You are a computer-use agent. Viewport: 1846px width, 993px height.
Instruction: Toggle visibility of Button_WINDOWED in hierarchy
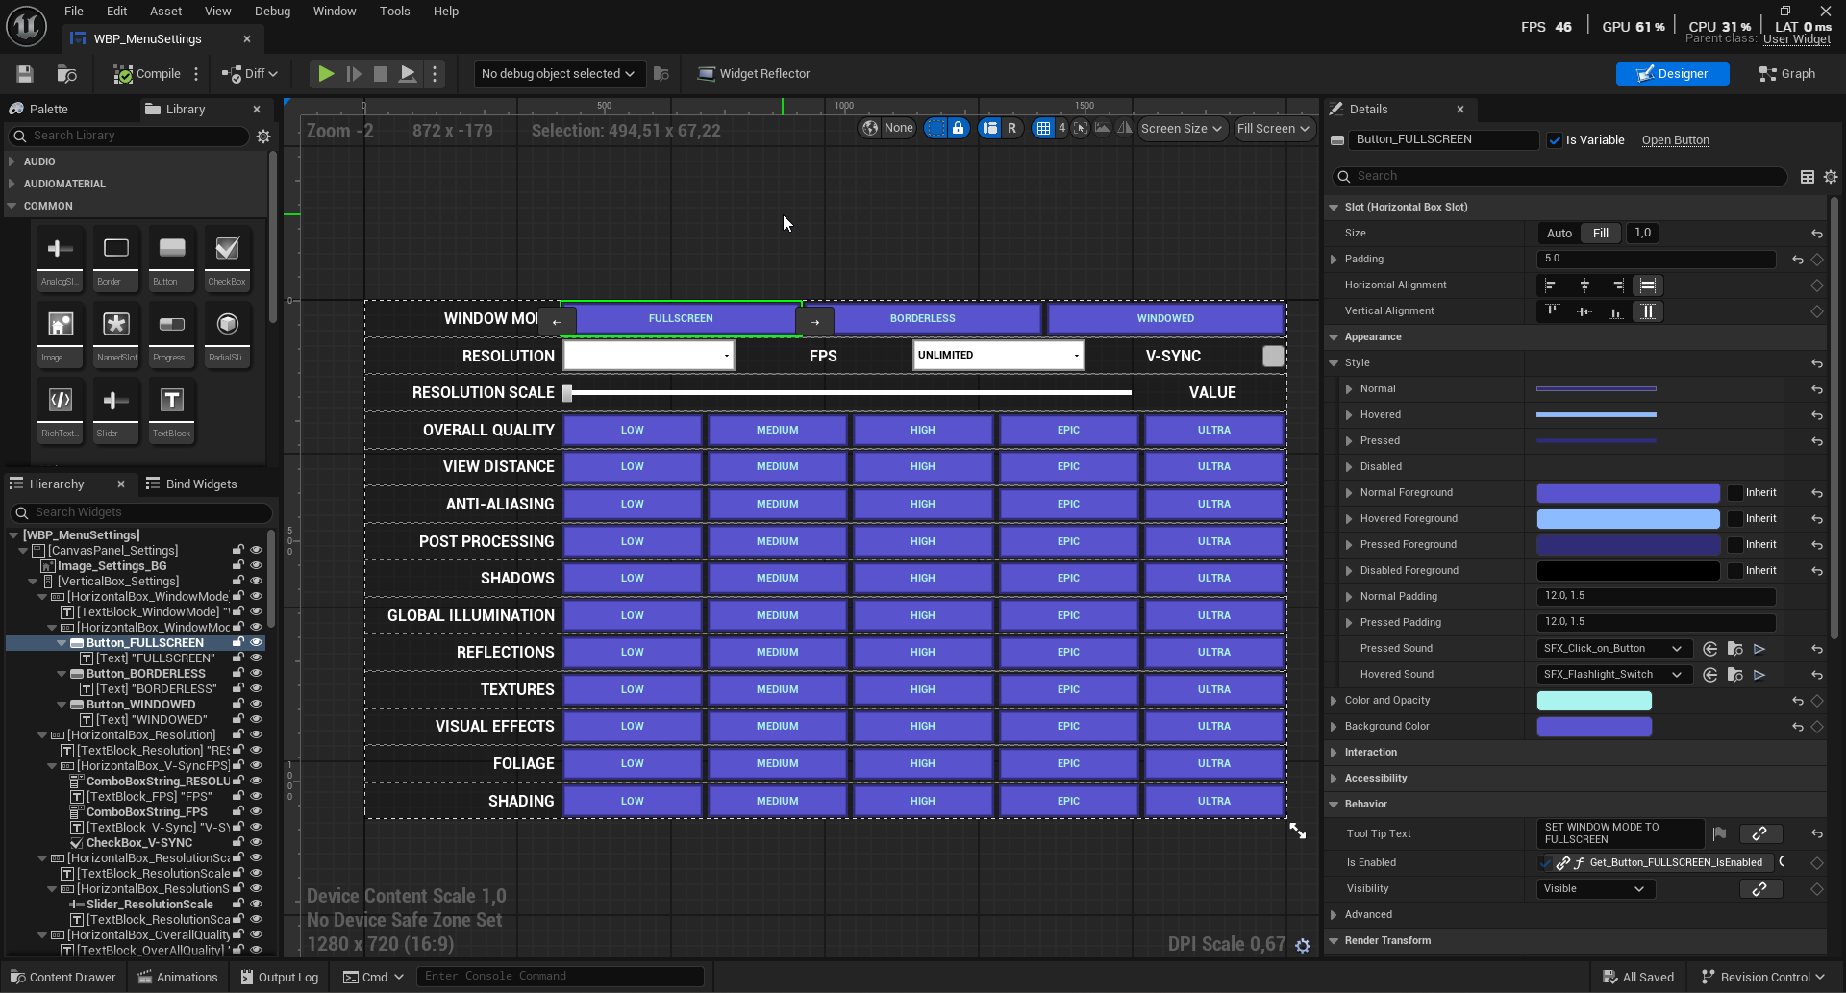point(256,704)
